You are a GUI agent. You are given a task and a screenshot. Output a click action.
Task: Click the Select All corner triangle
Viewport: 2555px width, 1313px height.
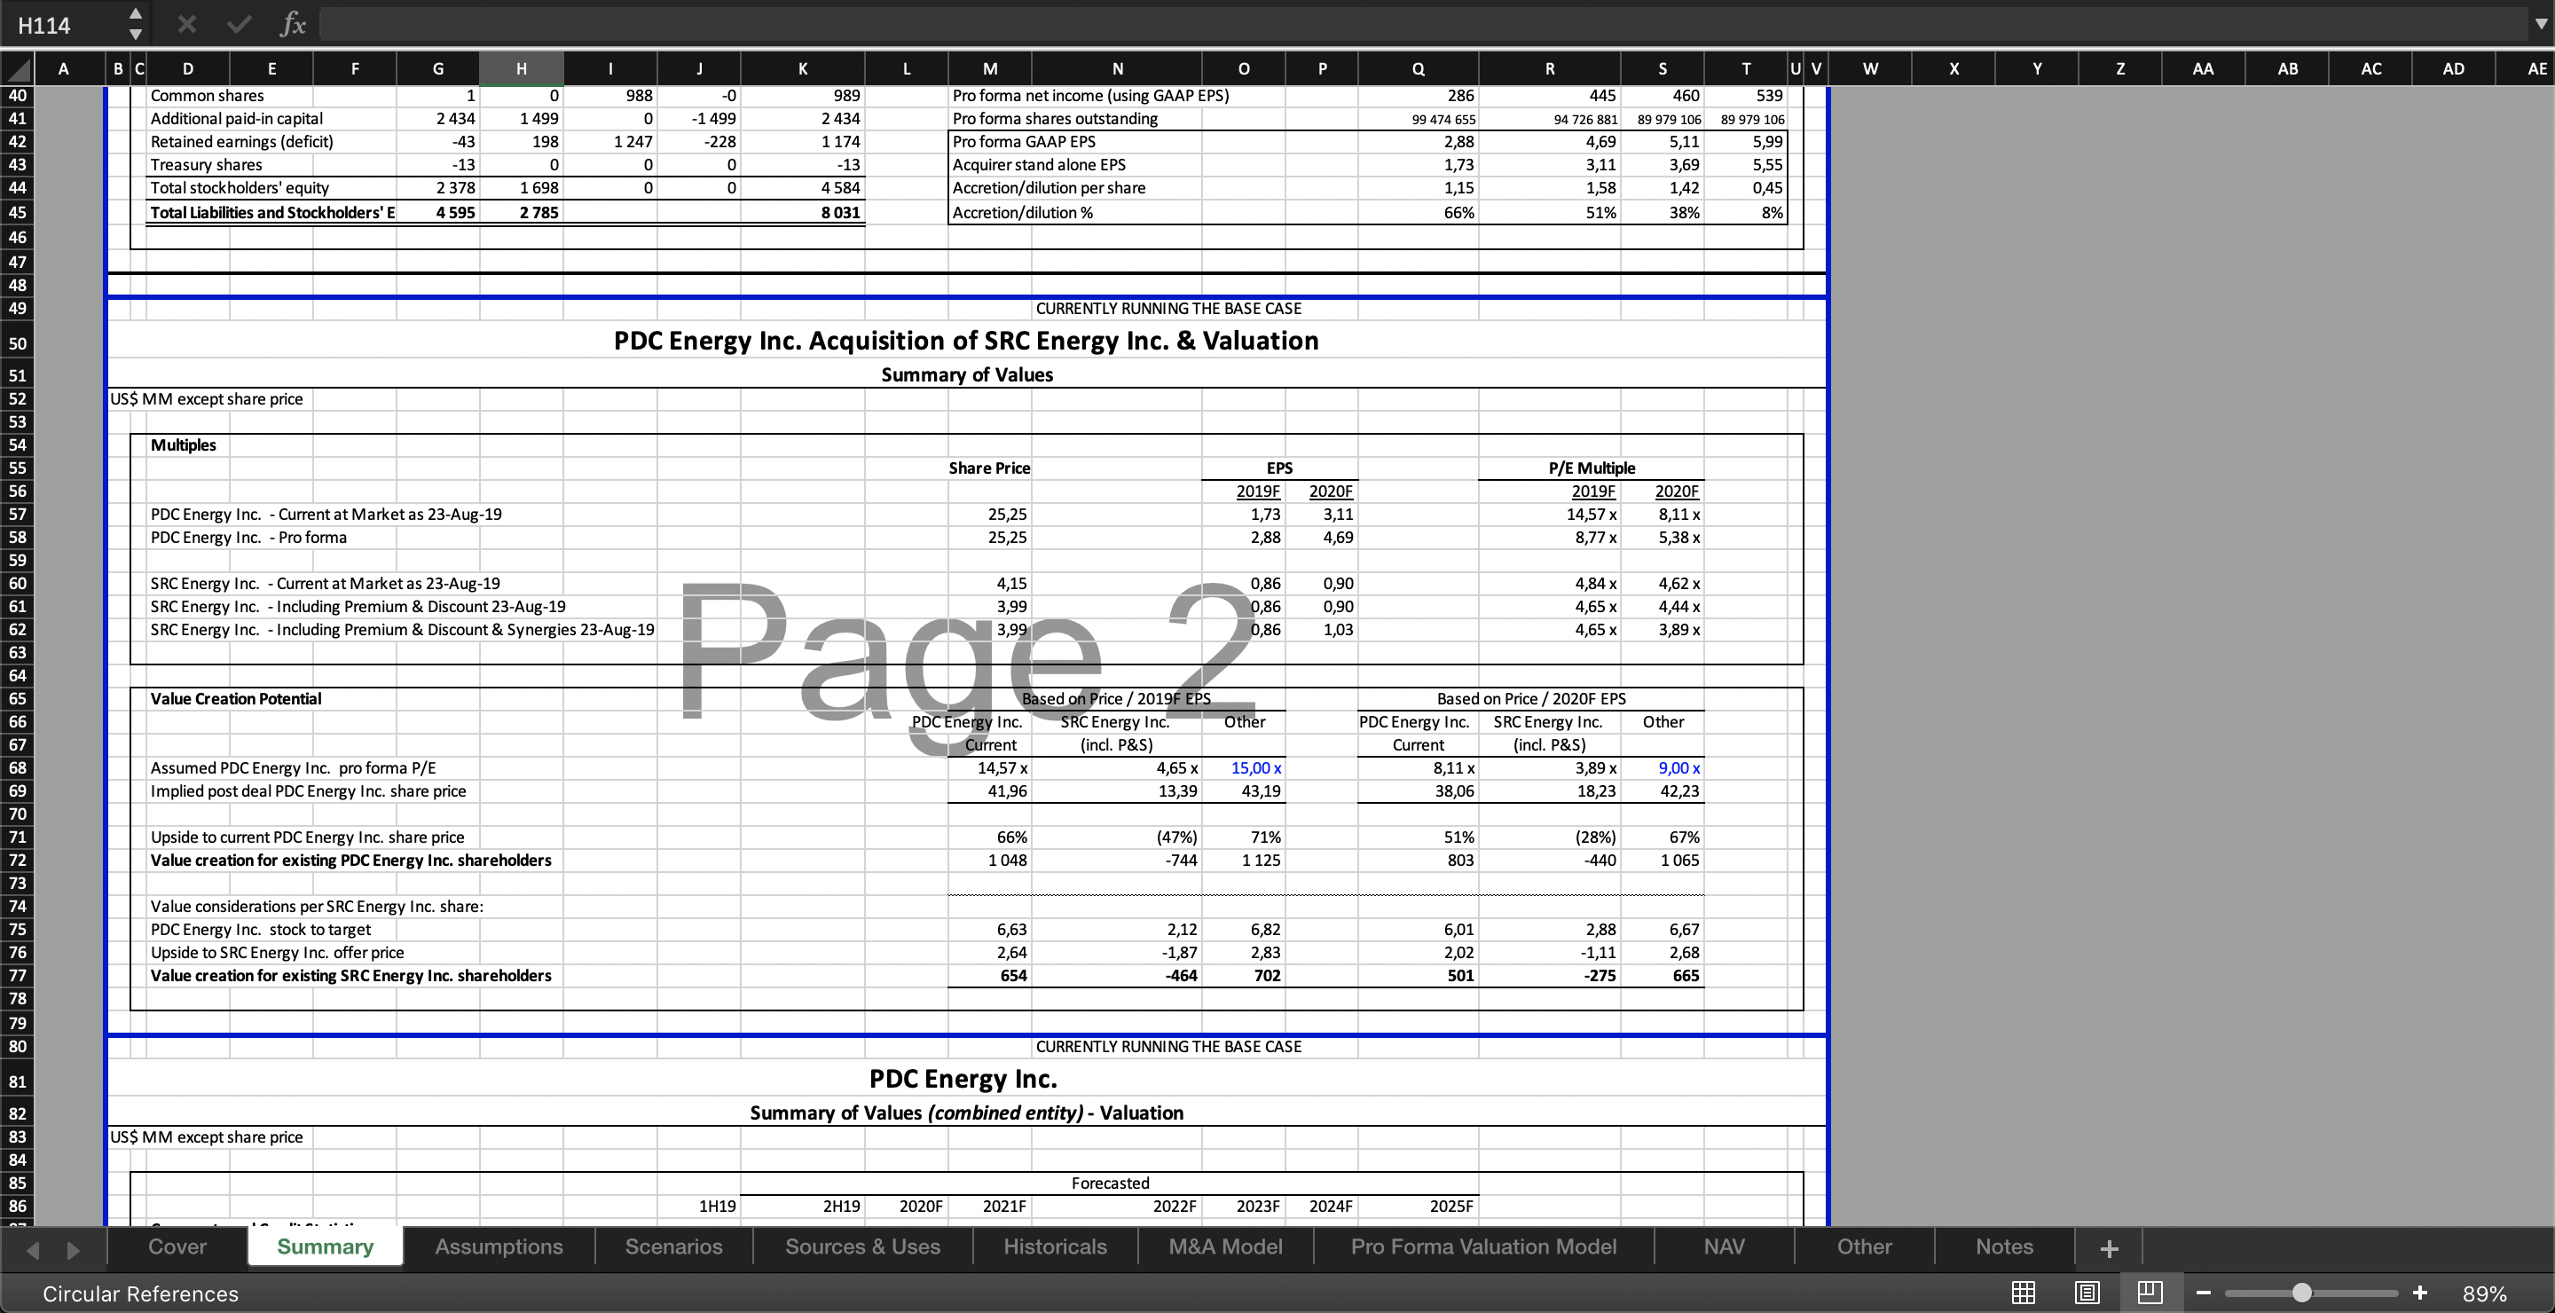[x=17, y=68]
